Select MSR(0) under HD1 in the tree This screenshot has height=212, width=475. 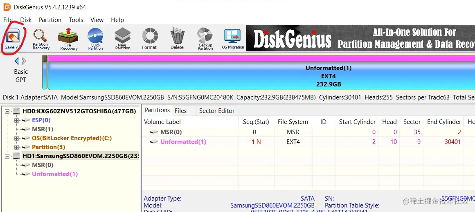pos(43,165)
